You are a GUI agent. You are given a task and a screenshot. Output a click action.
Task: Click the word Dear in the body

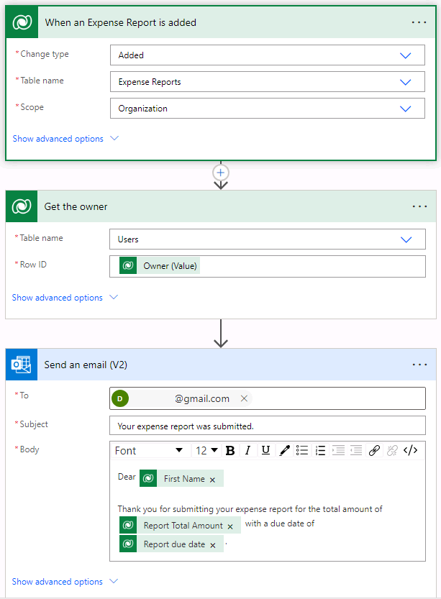[127, 477]
